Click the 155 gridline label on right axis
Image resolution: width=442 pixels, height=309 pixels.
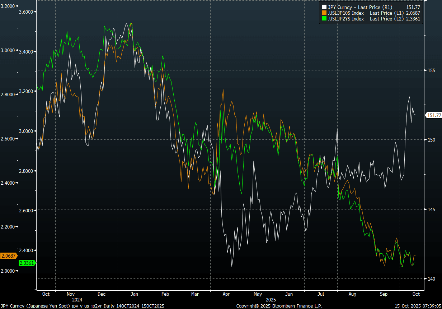pos(429,70)
